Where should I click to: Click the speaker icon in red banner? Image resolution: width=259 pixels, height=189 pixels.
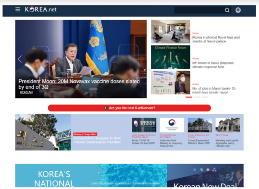(x=106, y=108)
